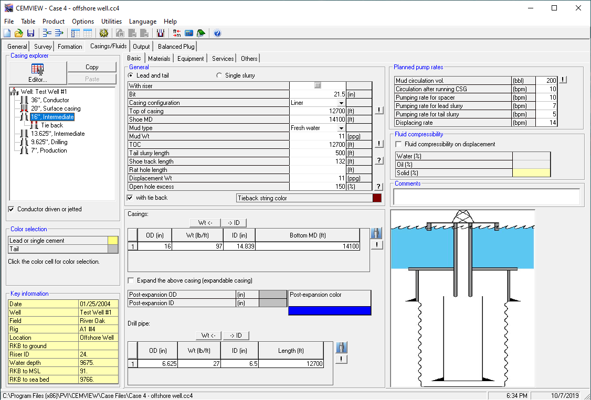Click the blue Help question mark icon
Image resolution: width=591 pixels, height=400 pixels.
pyautogui.click(x=217, y=33)
